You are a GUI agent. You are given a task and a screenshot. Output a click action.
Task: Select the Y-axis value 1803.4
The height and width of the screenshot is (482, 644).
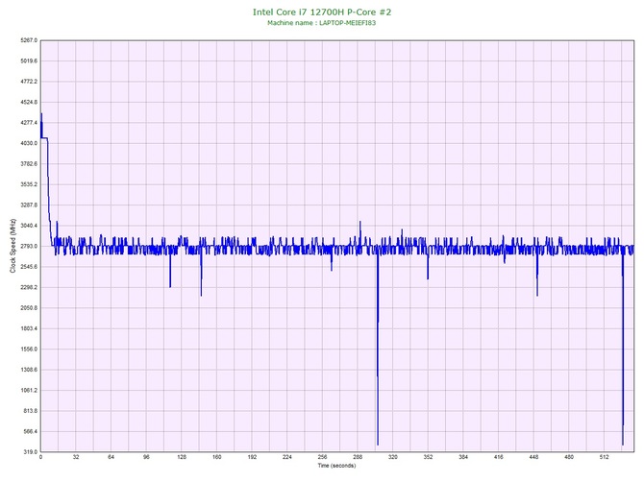pos(29,328)
